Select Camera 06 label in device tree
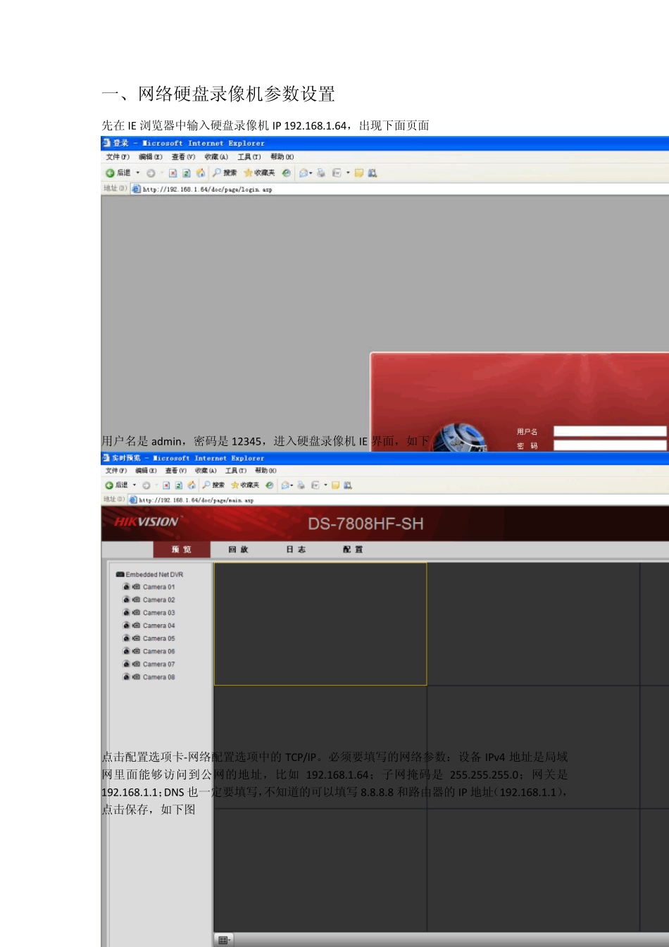Image resolution: width=669 pixels, height=947 pixels. [x=159, y=652]
